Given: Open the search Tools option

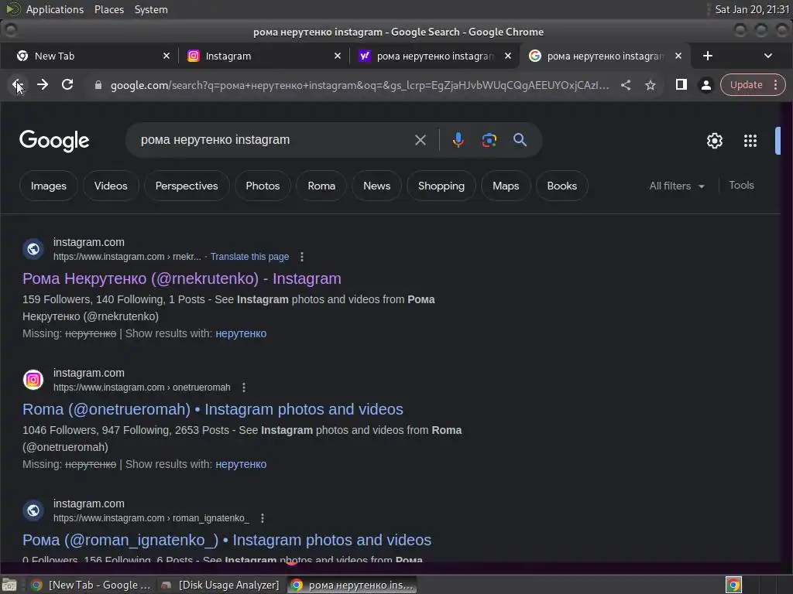Looking at the screenshot, I should [741, 186].
